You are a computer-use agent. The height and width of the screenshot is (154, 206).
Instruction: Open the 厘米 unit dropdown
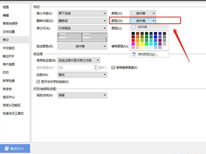(x=103, y=68)
